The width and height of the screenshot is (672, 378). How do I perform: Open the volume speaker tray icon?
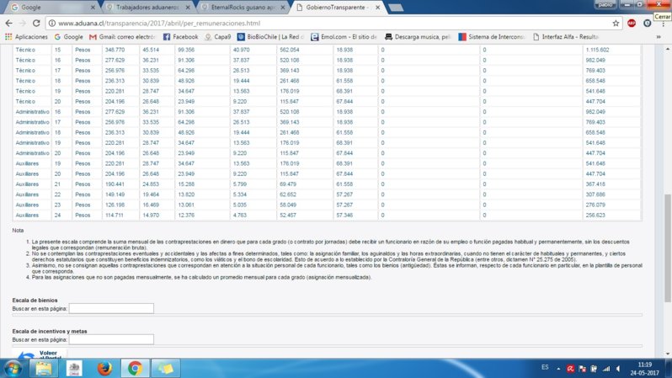pyautogui.click(x=618, y=369)
